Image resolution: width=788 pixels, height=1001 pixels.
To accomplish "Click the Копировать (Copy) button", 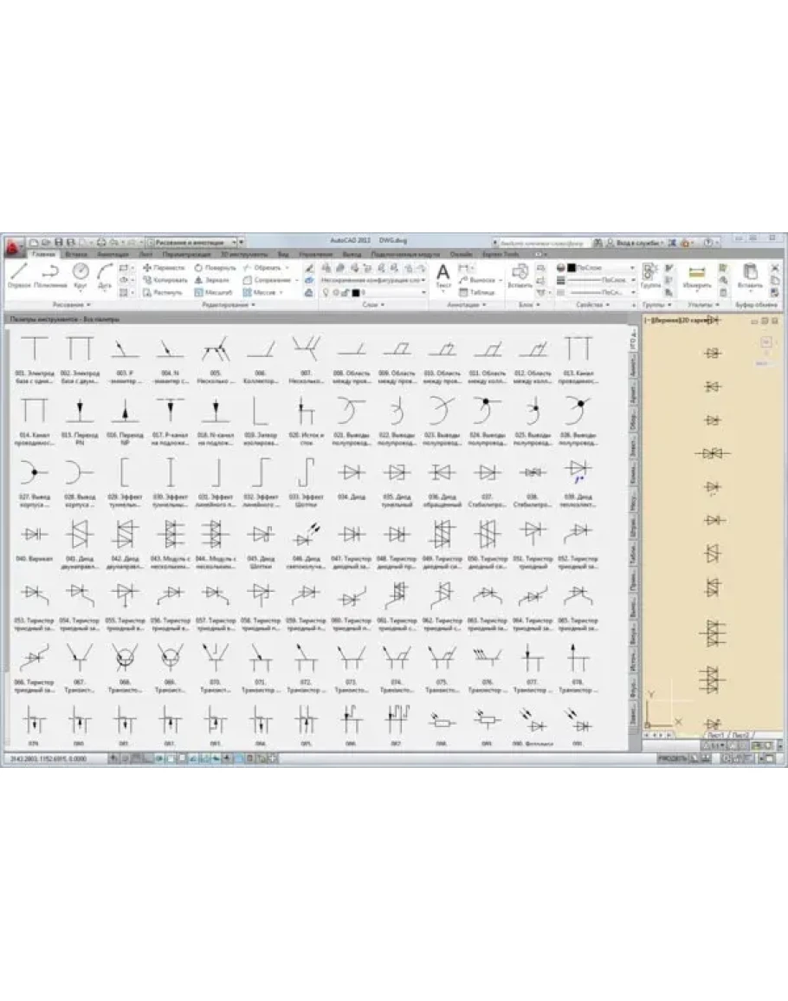I will coord(165,280).
